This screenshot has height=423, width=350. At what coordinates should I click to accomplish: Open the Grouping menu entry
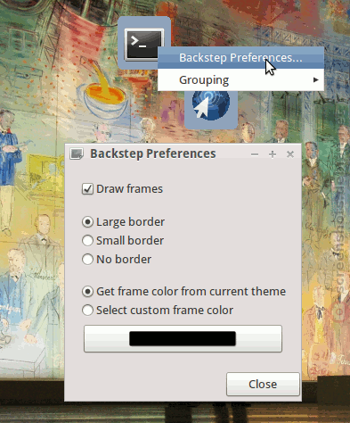pyautogui.click(x=240, y=79)
